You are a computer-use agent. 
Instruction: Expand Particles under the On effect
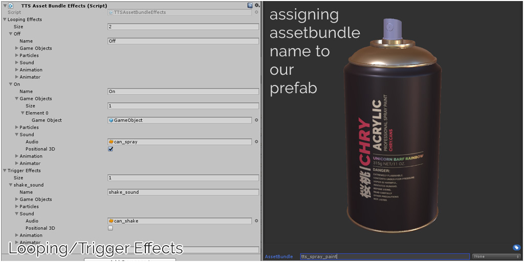click(x=17, y=127)
